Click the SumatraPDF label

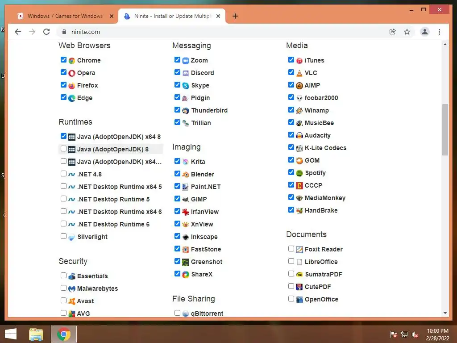tap(324, 275)
